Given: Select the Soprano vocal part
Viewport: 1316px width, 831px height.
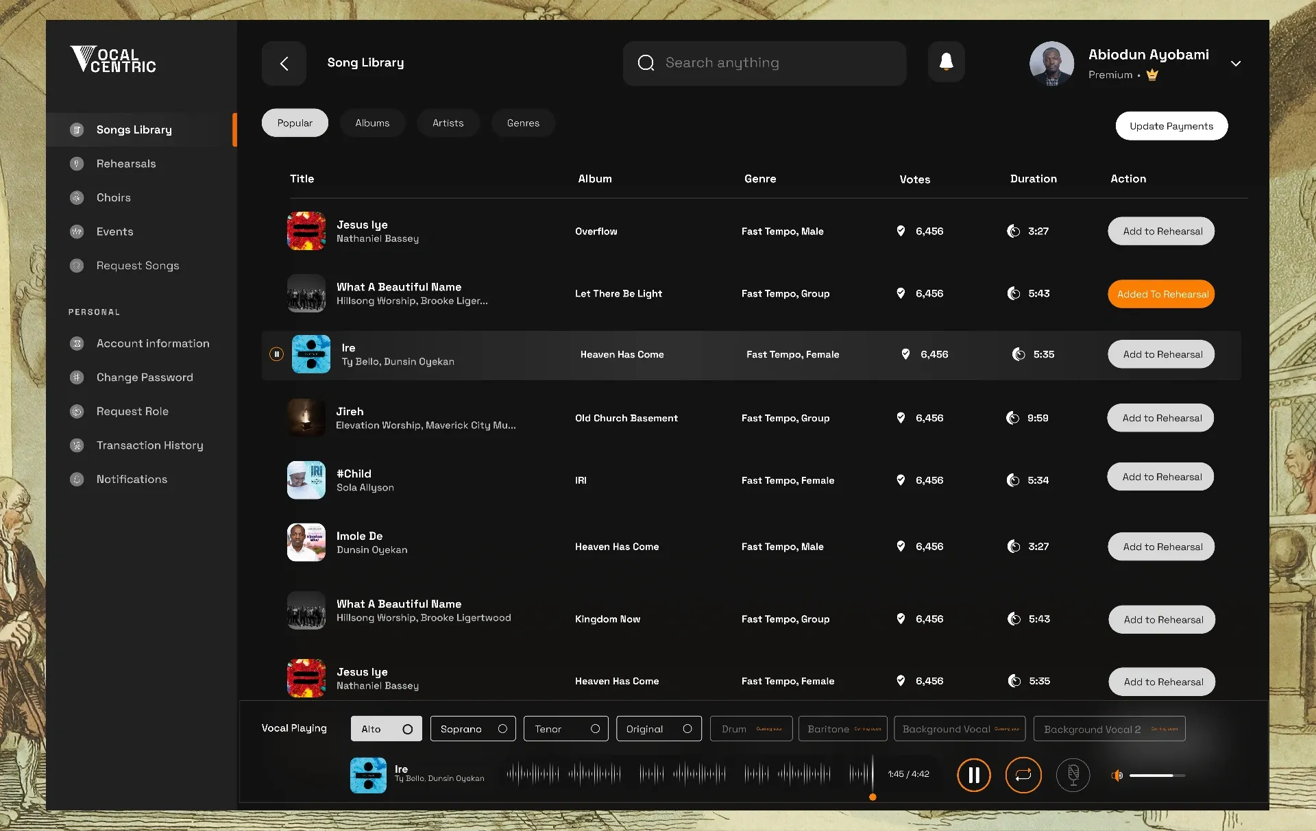Looking at the screenshot, I should click(473, 729).
